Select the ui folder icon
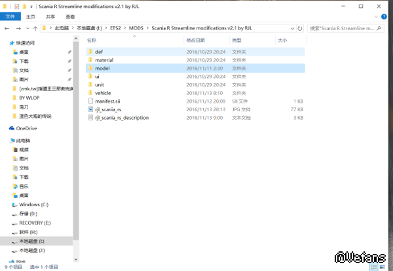Image resolution: width=393 pixels, height=271 pixels. 90,77
